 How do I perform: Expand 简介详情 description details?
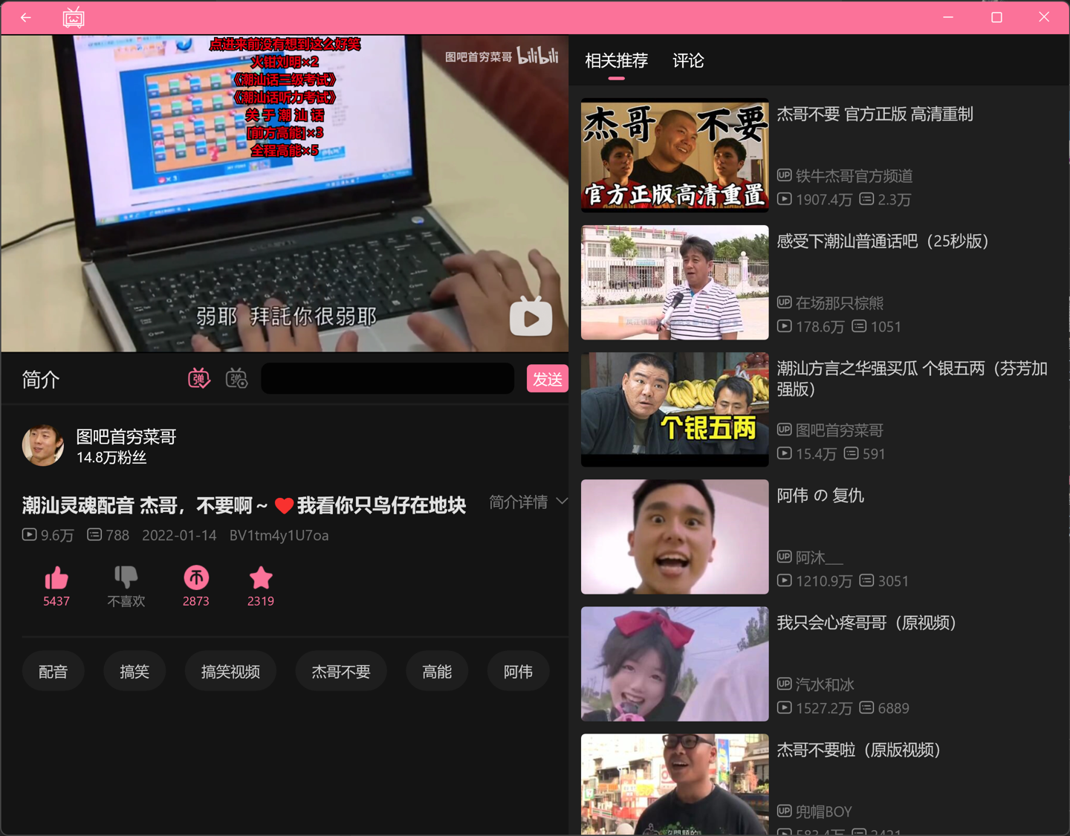(x=528, y=502)
